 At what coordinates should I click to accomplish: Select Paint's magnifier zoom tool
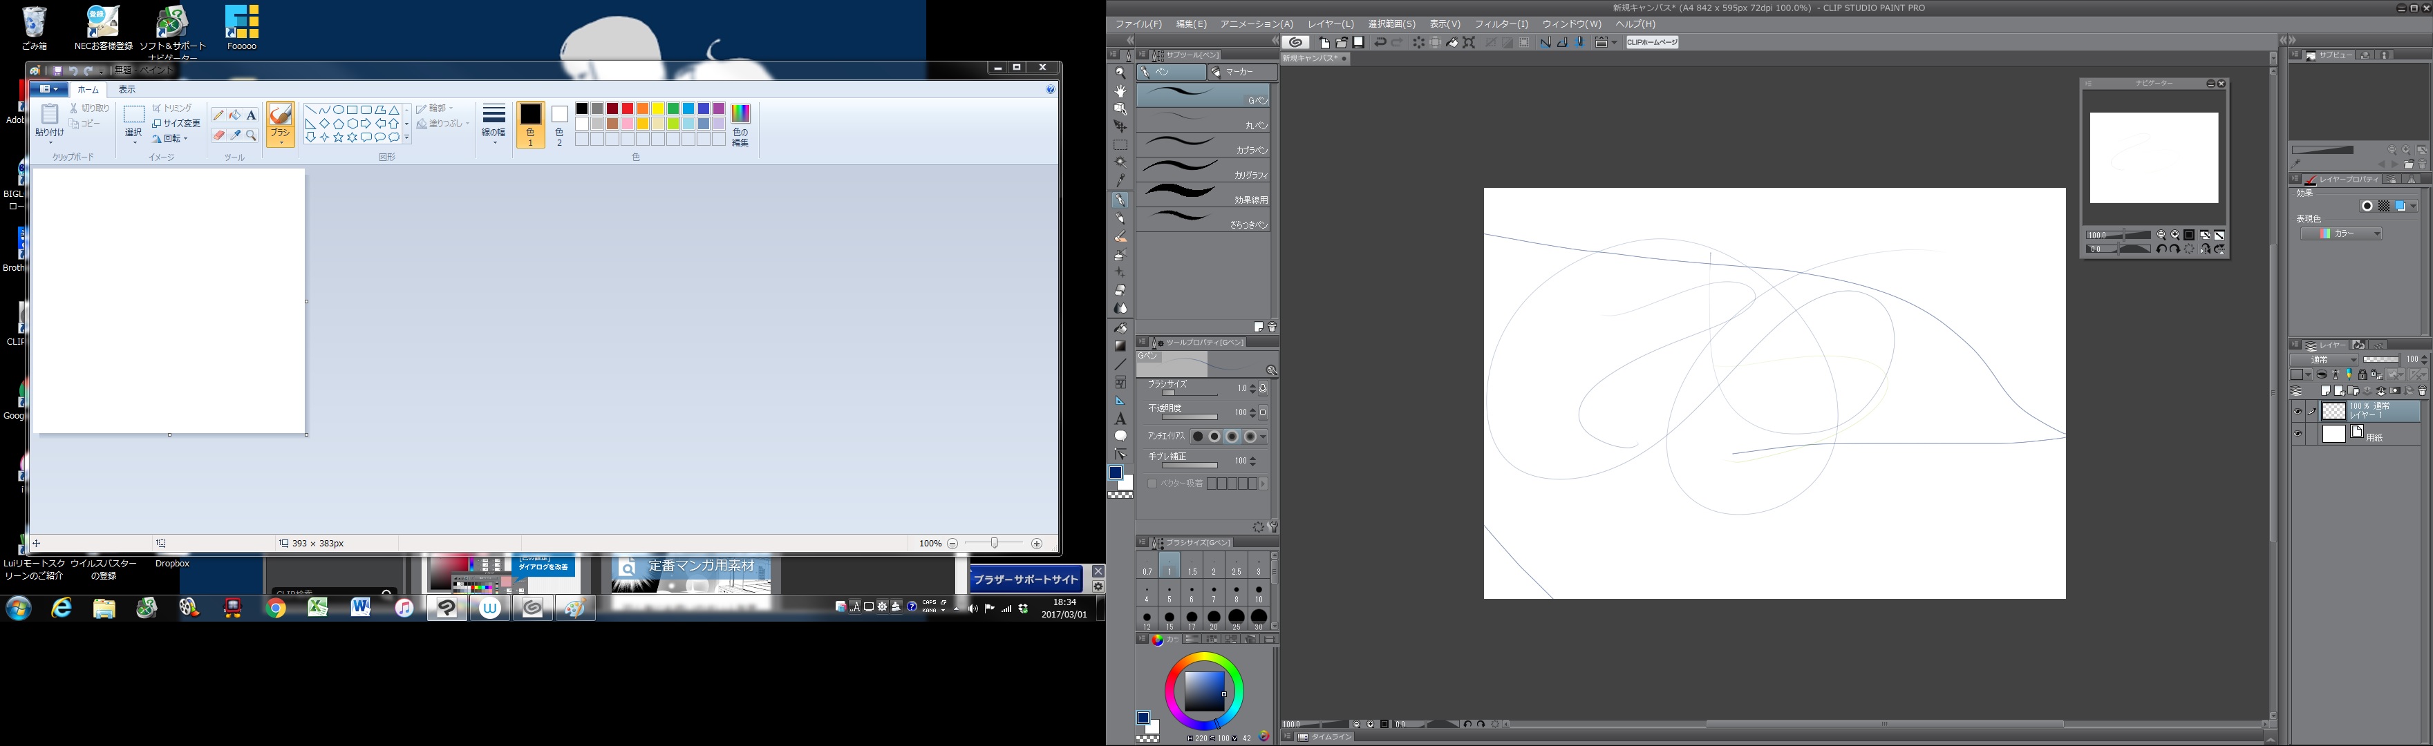pyautogui.click(x=251, y=136)
